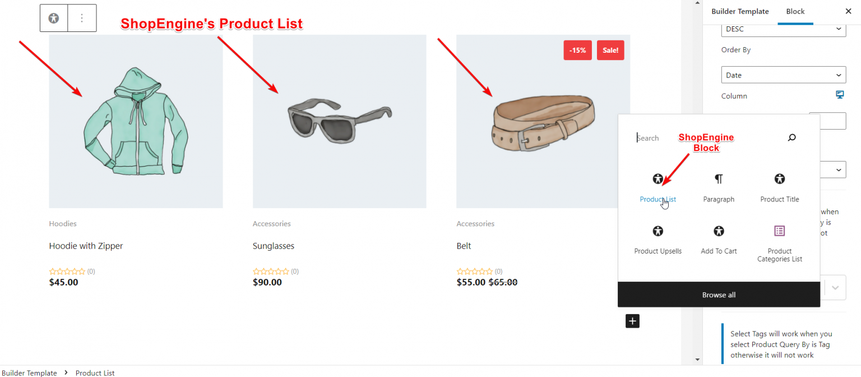This screenshot has width=861, height=377.
Task: Expand the Order By dropdown showing Date
Action: 783,75
